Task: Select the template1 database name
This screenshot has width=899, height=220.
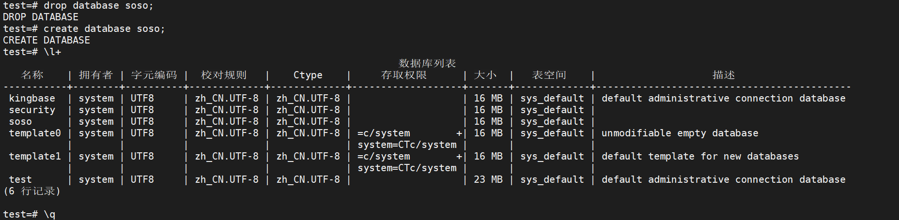Action: click(x=35, y=156)
